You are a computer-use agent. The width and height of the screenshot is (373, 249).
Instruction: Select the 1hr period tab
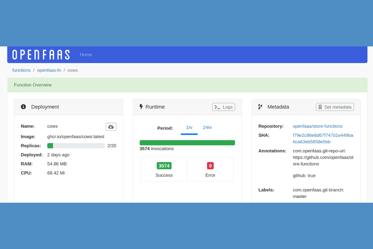pos(189,128)
